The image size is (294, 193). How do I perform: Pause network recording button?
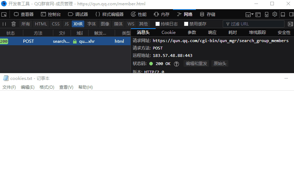coord(4,24)
